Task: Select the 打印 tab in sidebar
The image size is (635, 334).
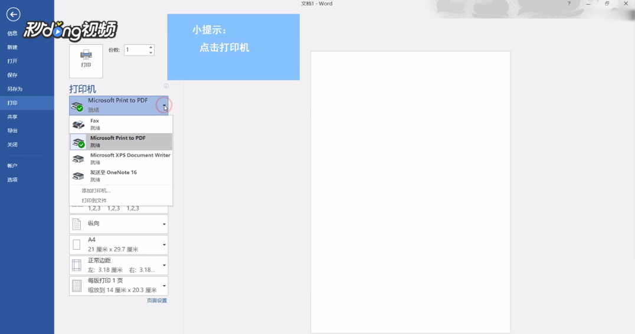Action: (27, 102)
